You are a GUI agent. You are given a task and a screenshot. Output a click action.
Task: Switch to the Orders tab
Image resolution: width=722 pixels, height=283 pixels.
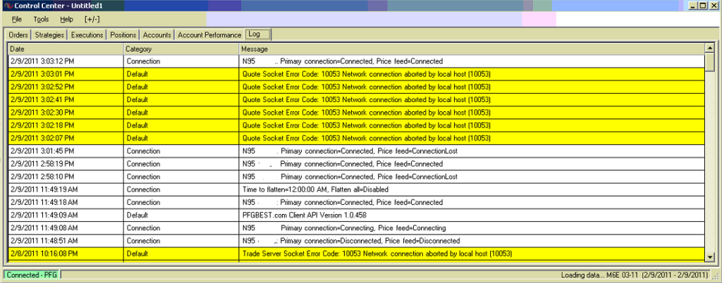pos(18,34)
